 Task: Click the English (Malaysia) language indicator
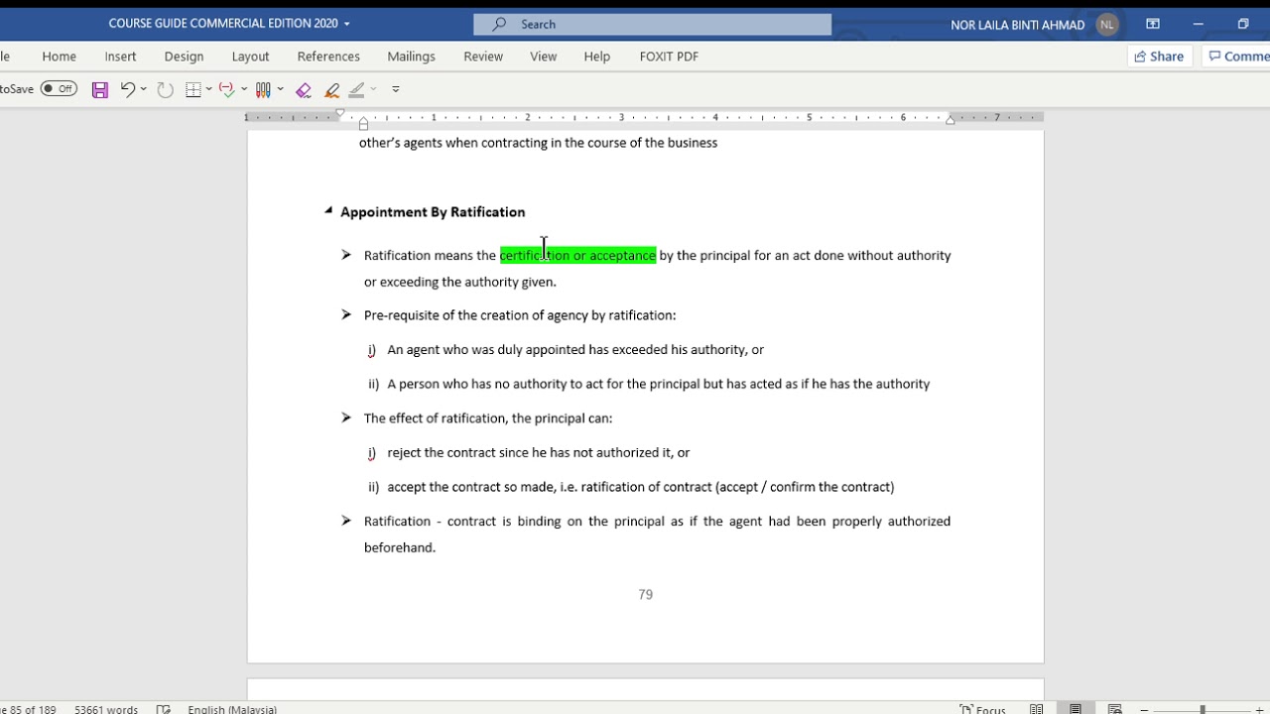point(232,709)
